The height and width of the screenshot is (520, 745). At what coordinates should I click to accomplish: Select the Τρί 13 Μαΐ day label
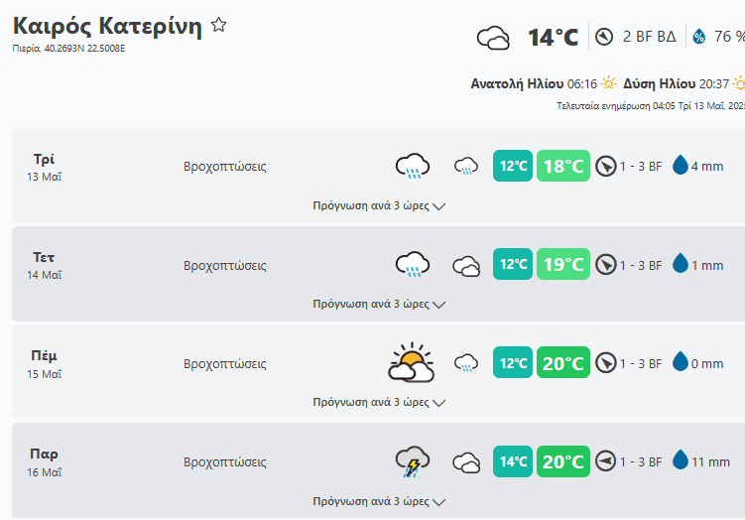click(44, 166)
